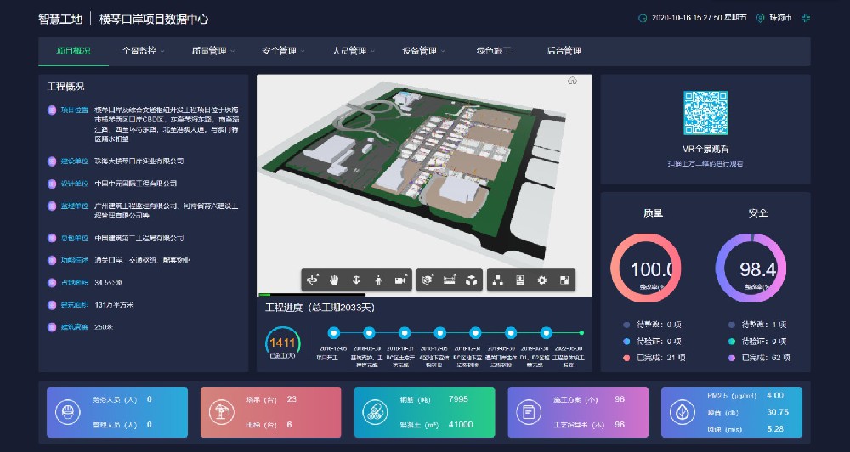Click the 珠海市 location link
The height and width of the screenshot is (452, 850).
(779, 18)
